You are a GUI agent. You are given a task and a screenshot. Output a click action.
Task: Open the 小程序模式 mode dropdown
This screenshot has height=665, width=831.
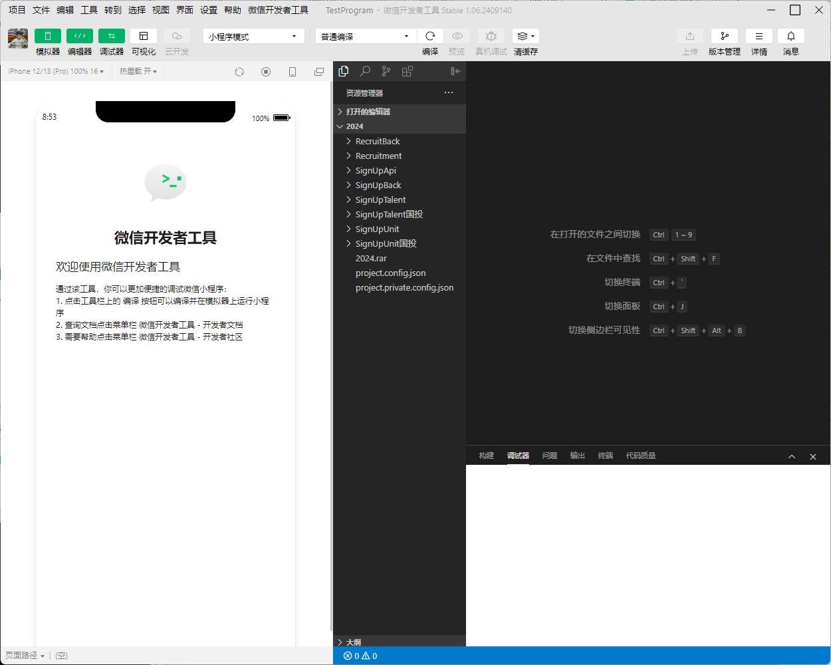pyautogui.click(x=254, y=36)
